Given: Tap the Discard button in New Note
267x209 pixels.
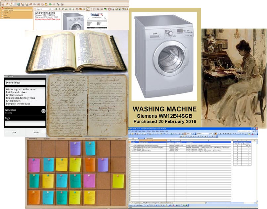Looking at the screenshot, I should click(x=36, y=132).
